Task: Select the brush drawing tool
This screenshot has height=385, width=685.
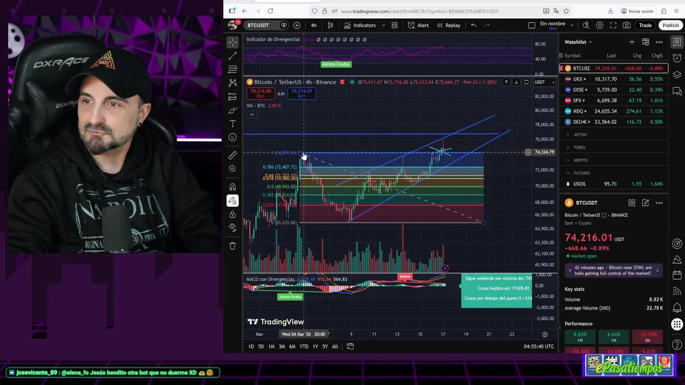Action: [x=232, y=110]
